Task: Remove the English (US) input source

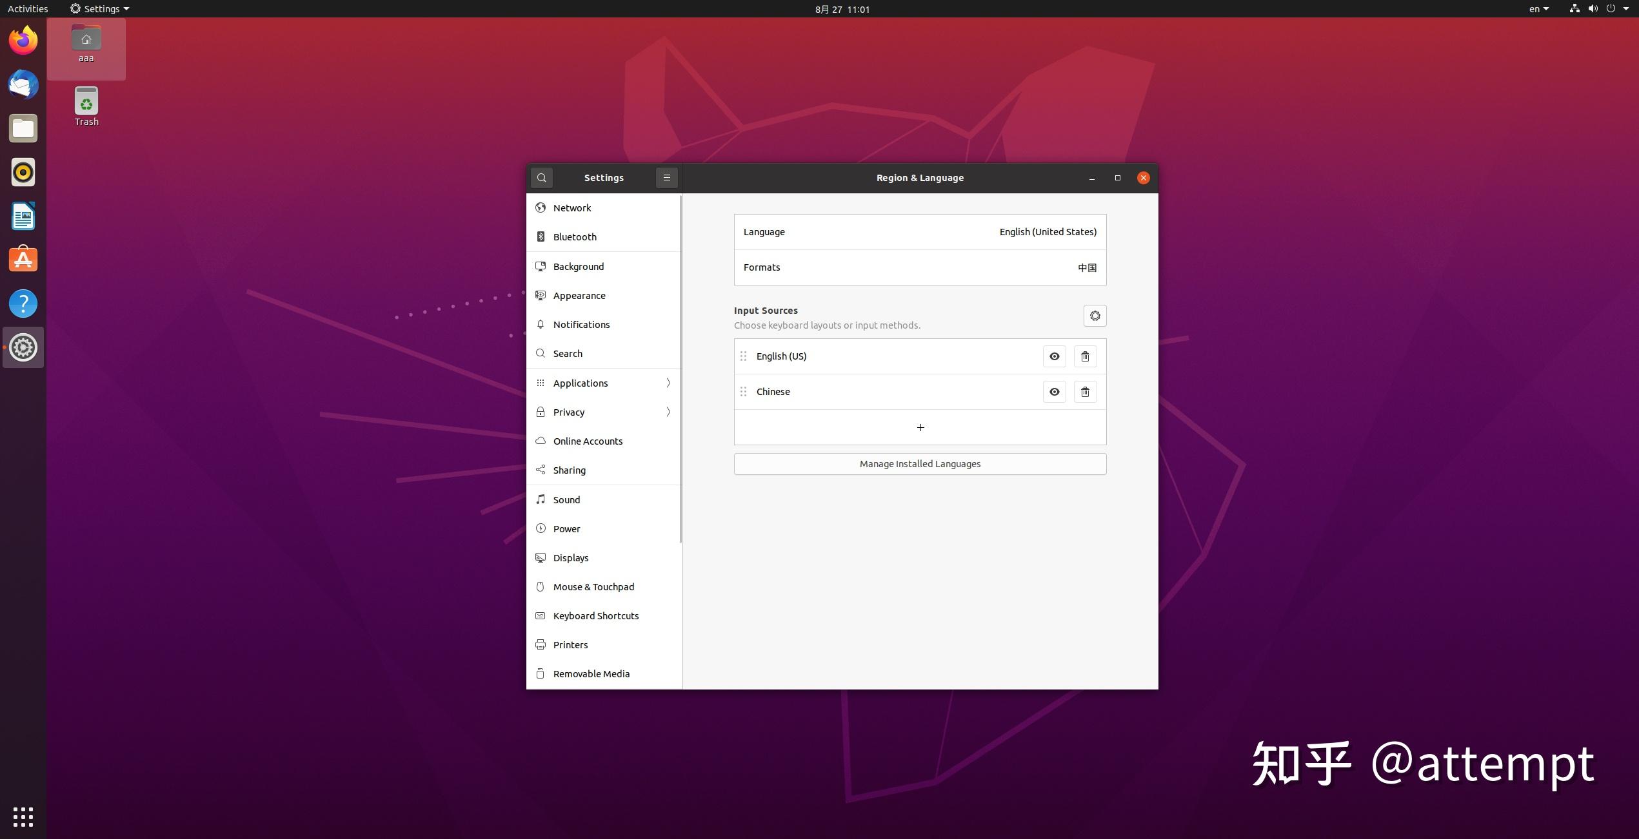Action: click(x=1085, y=356)
